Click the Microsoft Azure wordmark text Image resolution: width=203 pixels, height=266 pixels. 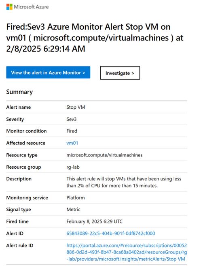(31, 7)
